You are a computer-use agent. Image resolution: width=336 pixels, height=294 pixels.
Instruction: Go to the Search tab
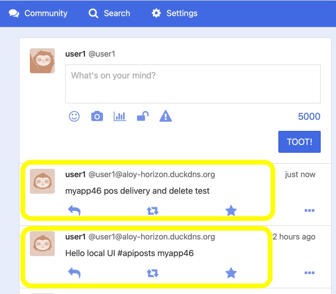coord(109,13)
